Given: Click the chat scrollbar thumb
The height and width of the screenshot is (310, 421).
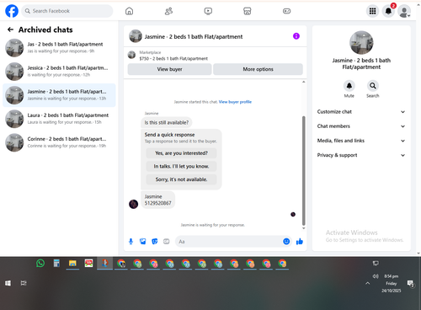Looking at the screenshot, I should (303, 171).
